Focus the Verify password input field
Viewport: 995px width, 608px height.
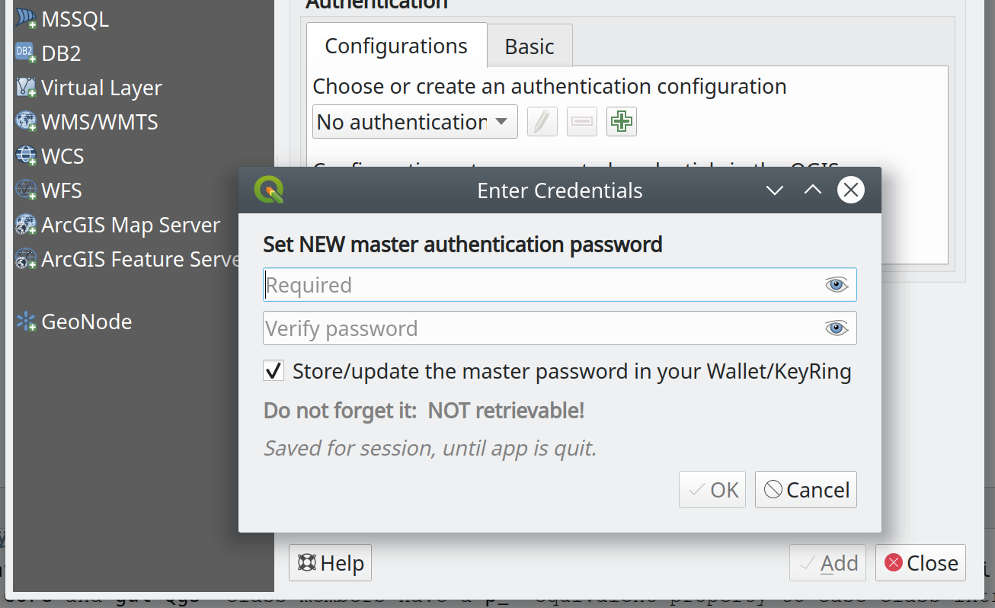coord(560,328)
